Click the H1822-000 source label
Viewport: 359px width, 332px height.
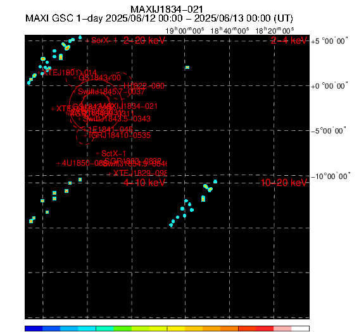tap(144, 86)
